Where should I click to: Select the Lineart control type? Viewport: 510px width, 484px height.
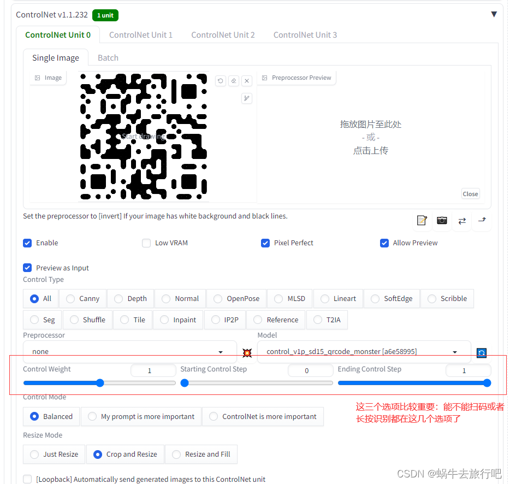338,299
